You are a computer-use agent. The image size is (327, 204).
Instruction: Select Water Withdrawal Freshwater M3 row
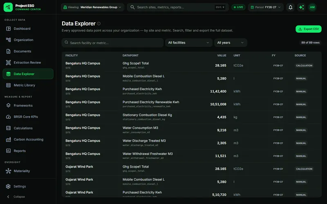point(192,156)
